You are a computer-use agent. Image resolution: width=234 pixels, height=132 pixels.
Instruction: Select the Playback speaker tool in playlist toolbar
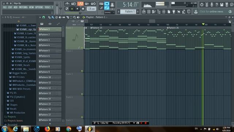pos(78,17)
